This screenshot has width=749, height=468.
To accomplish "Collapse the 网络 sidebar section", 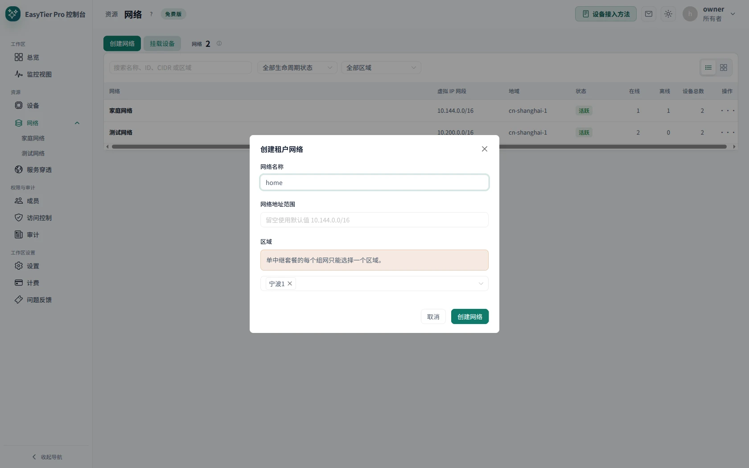I will [77, 123].
